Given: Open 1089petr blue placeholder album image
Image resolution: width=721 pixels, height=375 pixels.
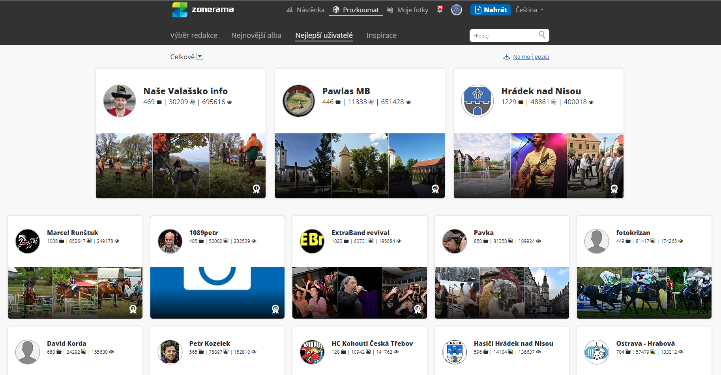Looking at the screenshot, I should coord(217,293).
